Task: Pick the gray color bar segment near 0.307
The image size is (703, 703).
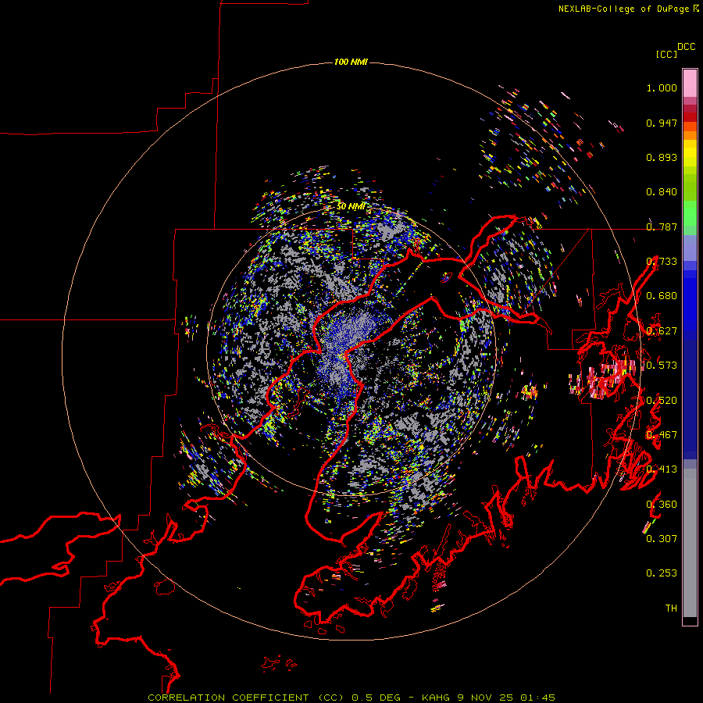Action: point(690,543)
